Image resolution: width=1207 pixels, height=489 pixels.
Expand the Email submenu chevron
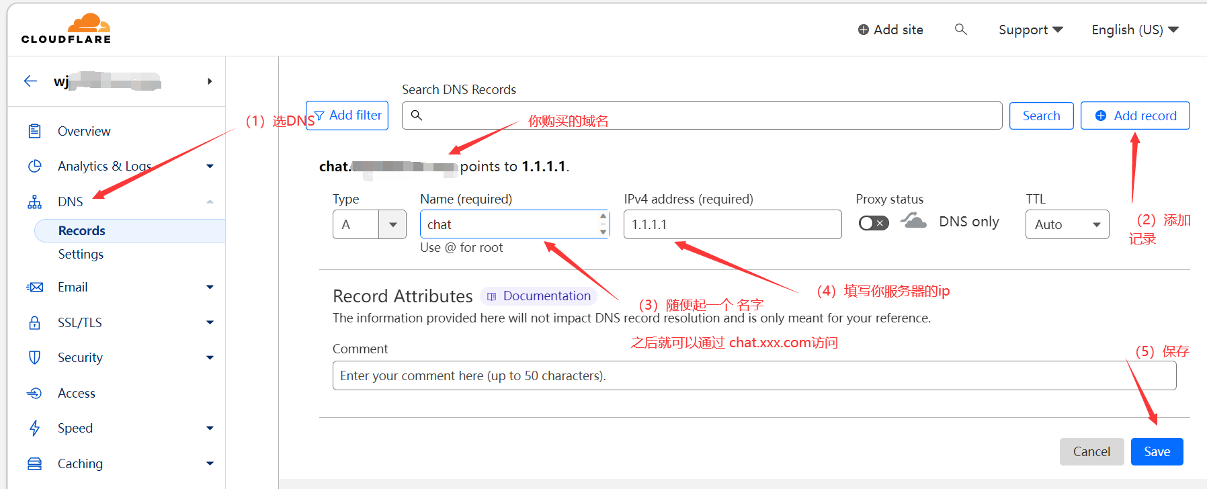pos(210,287)
